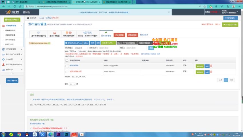
Task: Expand the 账户及套餐使用统计 sidebar section
Action: click(12, 64)
